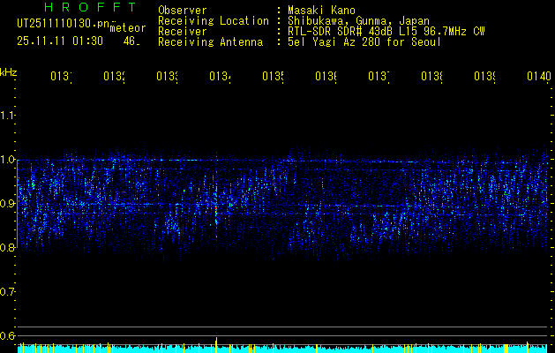The width and height of the screenshot is (555, 353).
Task: Click the tall yellow spike in signal strip
Action: [x=216, y=345]
